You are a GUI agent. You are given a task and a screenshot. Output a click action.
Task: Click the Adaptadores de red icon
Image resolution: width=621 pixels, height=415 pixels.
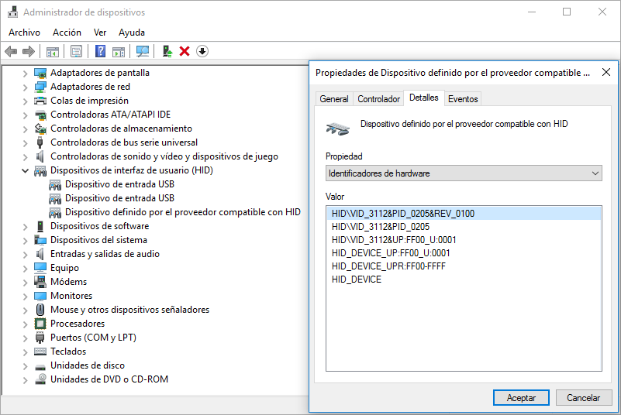point(40,87)
